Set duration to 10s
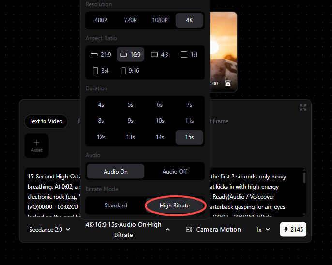Image resolution: width=332 pixels, height=265 pixels. 160,121
